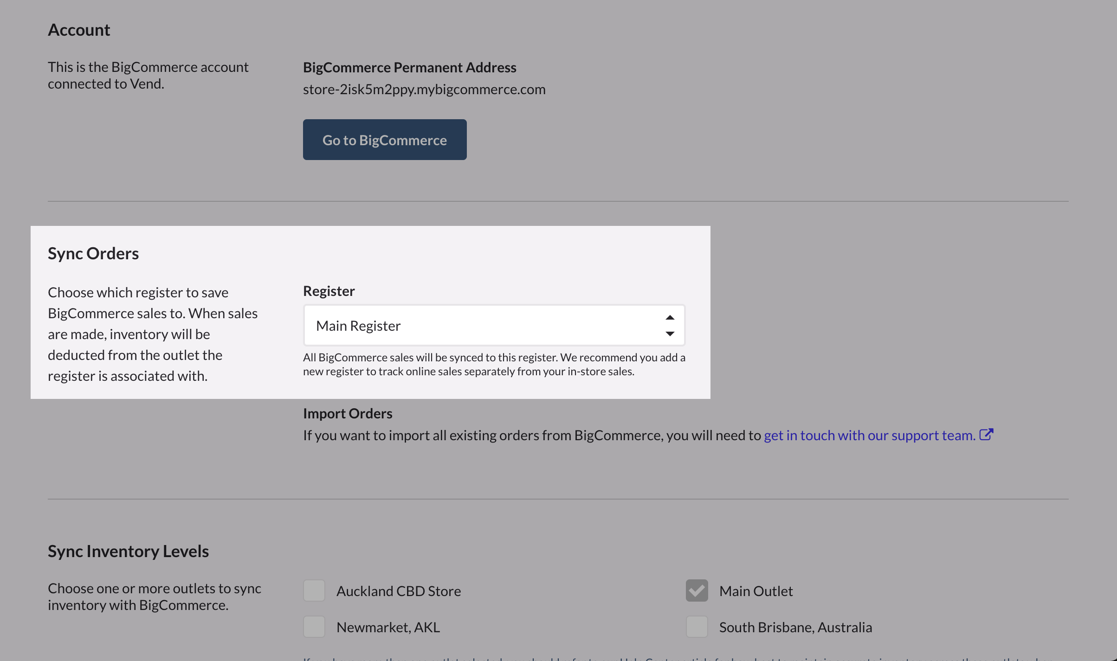The height and width of the screenshot is (661, 1117).
Task: Click the Newmarket, AKL label text
Action: click(x=388, y=627)
